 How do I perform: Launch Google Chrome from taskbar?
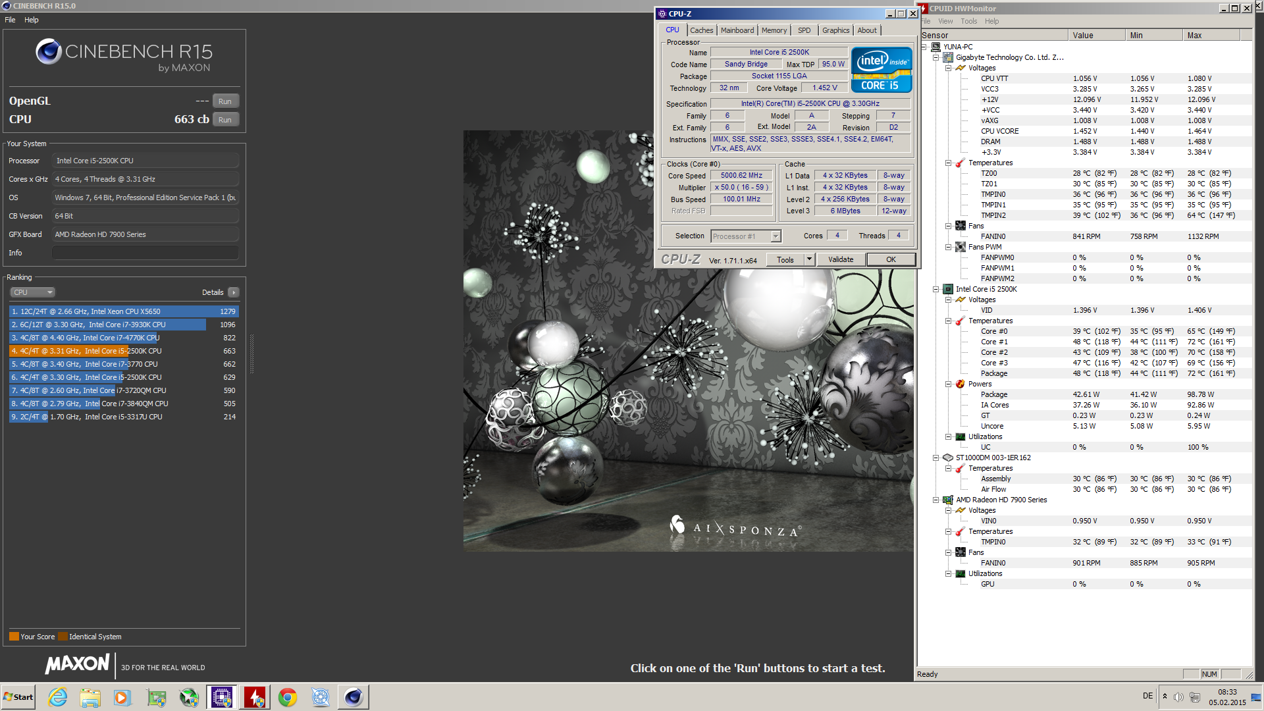288,697
